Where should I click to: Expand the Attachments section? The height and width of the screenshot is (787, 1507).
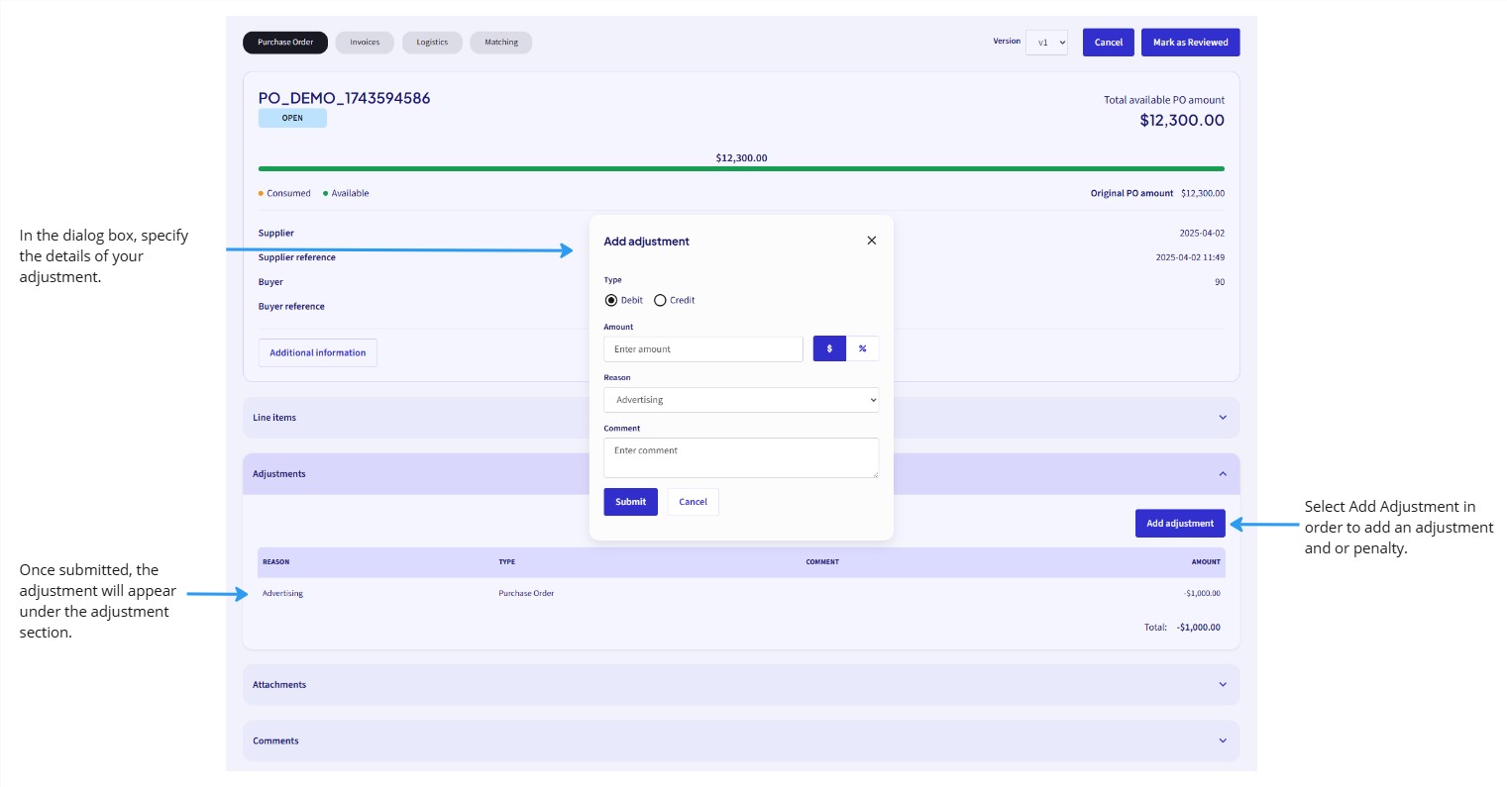(x=1222, y=684)
